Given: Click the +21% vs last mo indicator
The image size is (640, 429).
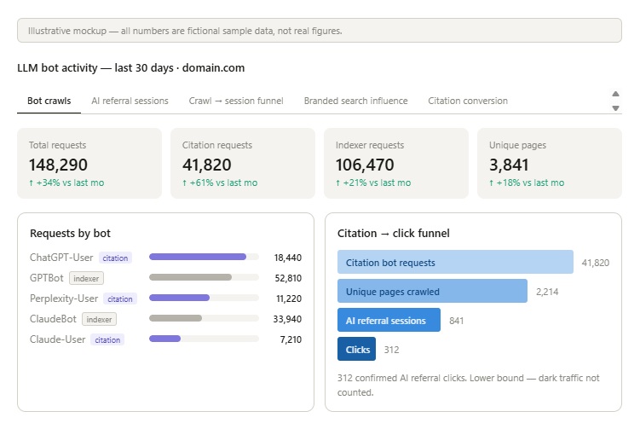Looking at the screenshot, I should pyautogui.click(x=373, y=183).
